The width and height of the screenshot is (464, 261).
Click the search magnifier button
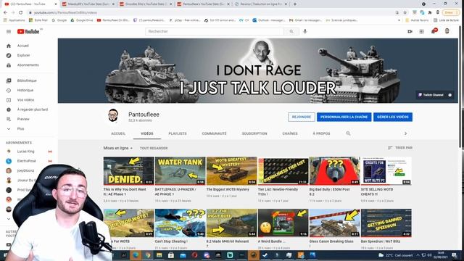[x=291, y=31]
